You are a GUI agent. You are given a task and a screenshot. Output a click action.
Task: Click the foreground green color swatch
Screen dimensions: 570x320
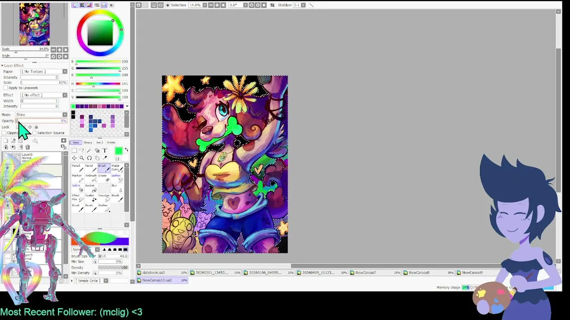(x=118, y=151)
